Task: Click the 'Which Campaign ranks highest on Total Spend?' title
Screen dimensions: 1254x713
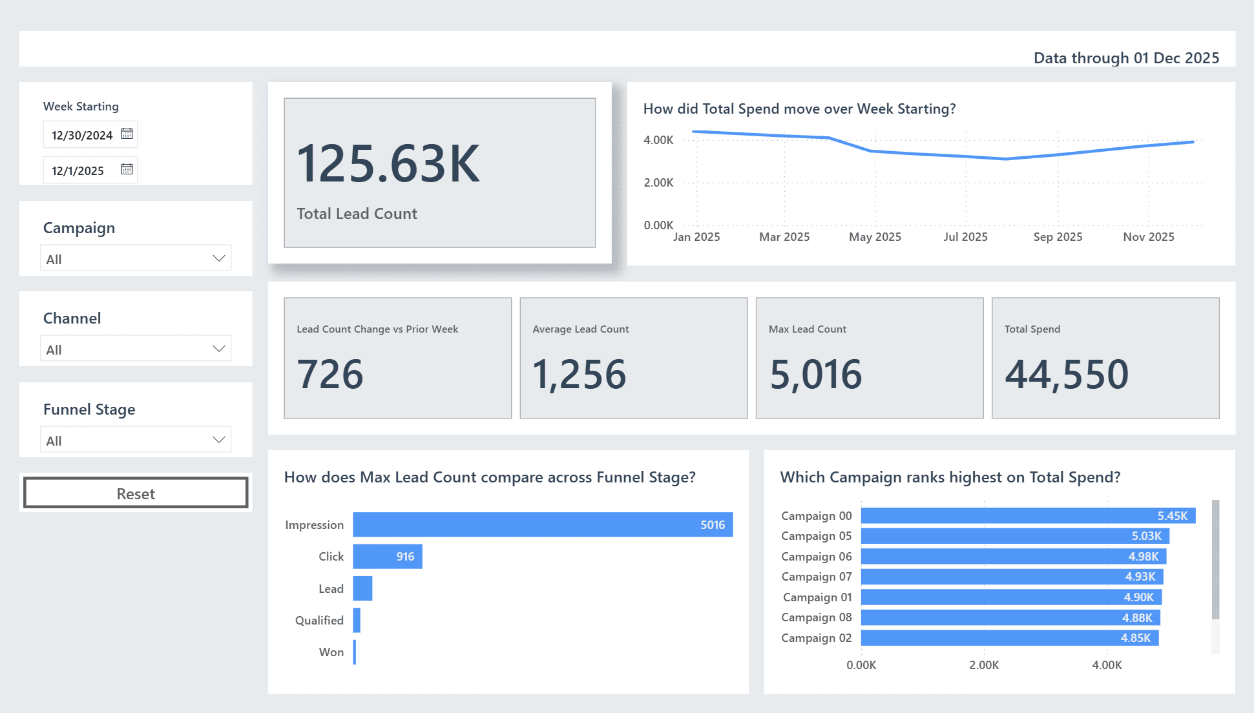Action: [950, 477]
